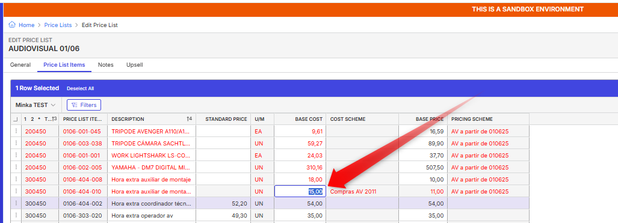Click base cost 35,00 in operador av row

point(316,216)
